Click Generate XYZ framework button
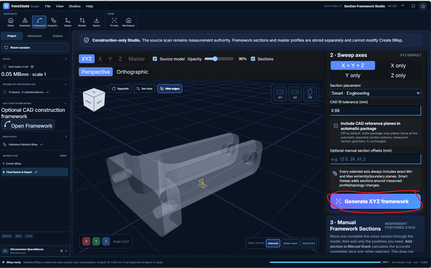 375,202
